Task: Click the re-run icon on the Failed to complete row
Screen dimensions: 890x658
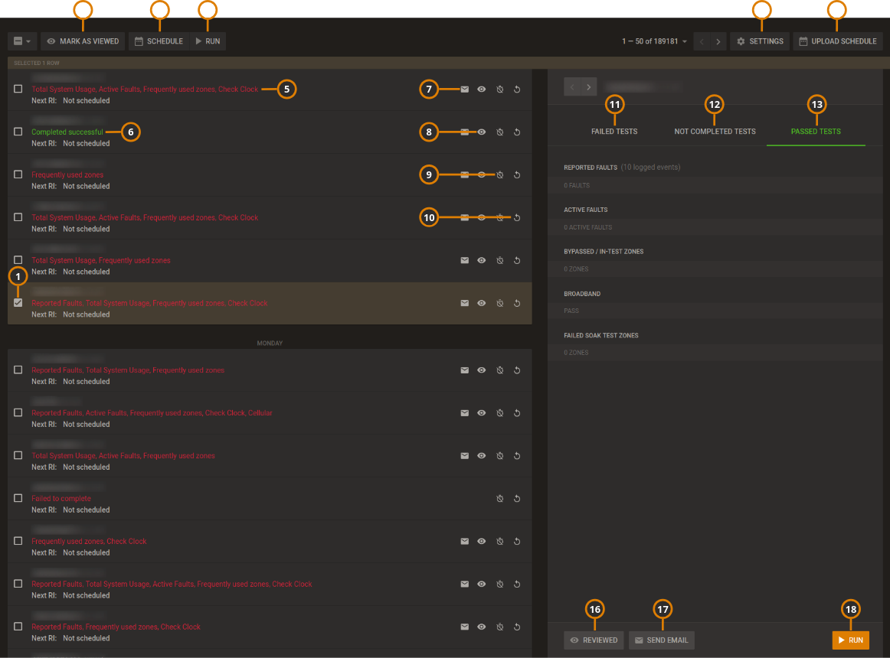Action: (517, 498)
